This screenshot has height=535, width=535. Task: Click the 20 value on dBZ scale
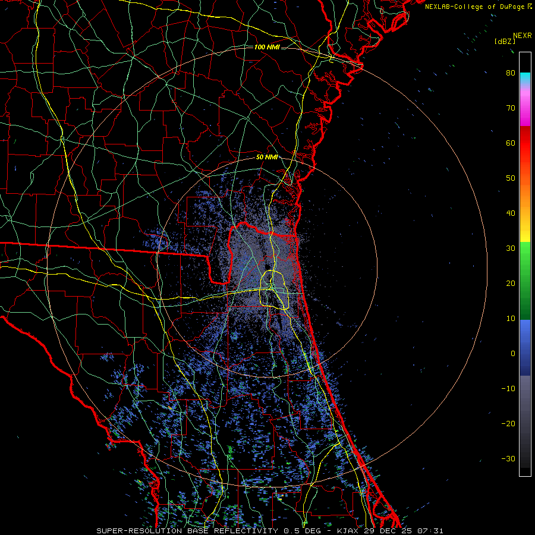(x=511, y=284)
